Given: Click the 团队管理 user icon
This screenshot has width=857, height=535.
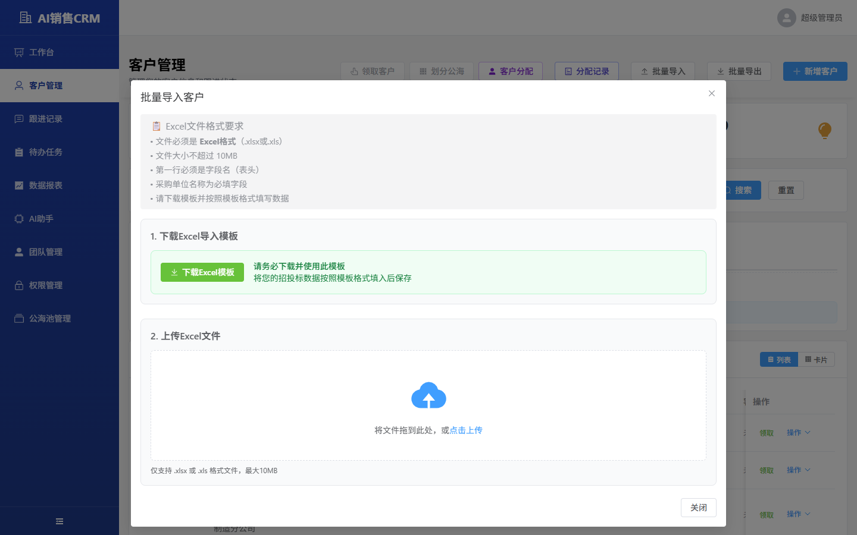Looking at the screenshot, I should click(x=19, y=252).
